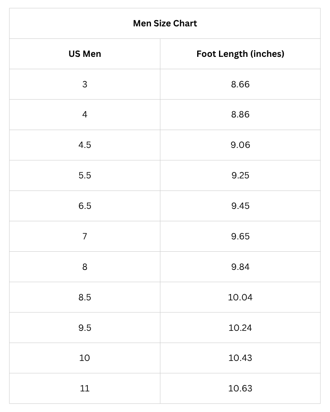The width and height of the screenshot is (330, 412).
Task: Click the 10.43 inches value
Action: click(x=240, y=358)
